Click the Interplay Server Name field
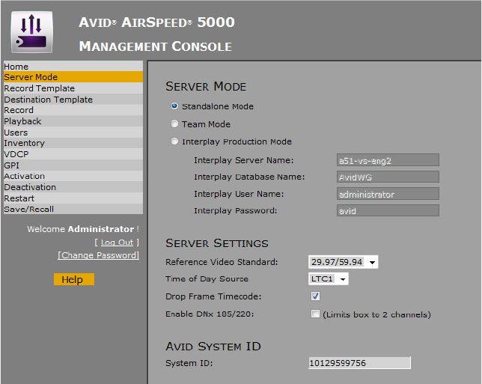482x384 pixels. click(x=388, y=160)
